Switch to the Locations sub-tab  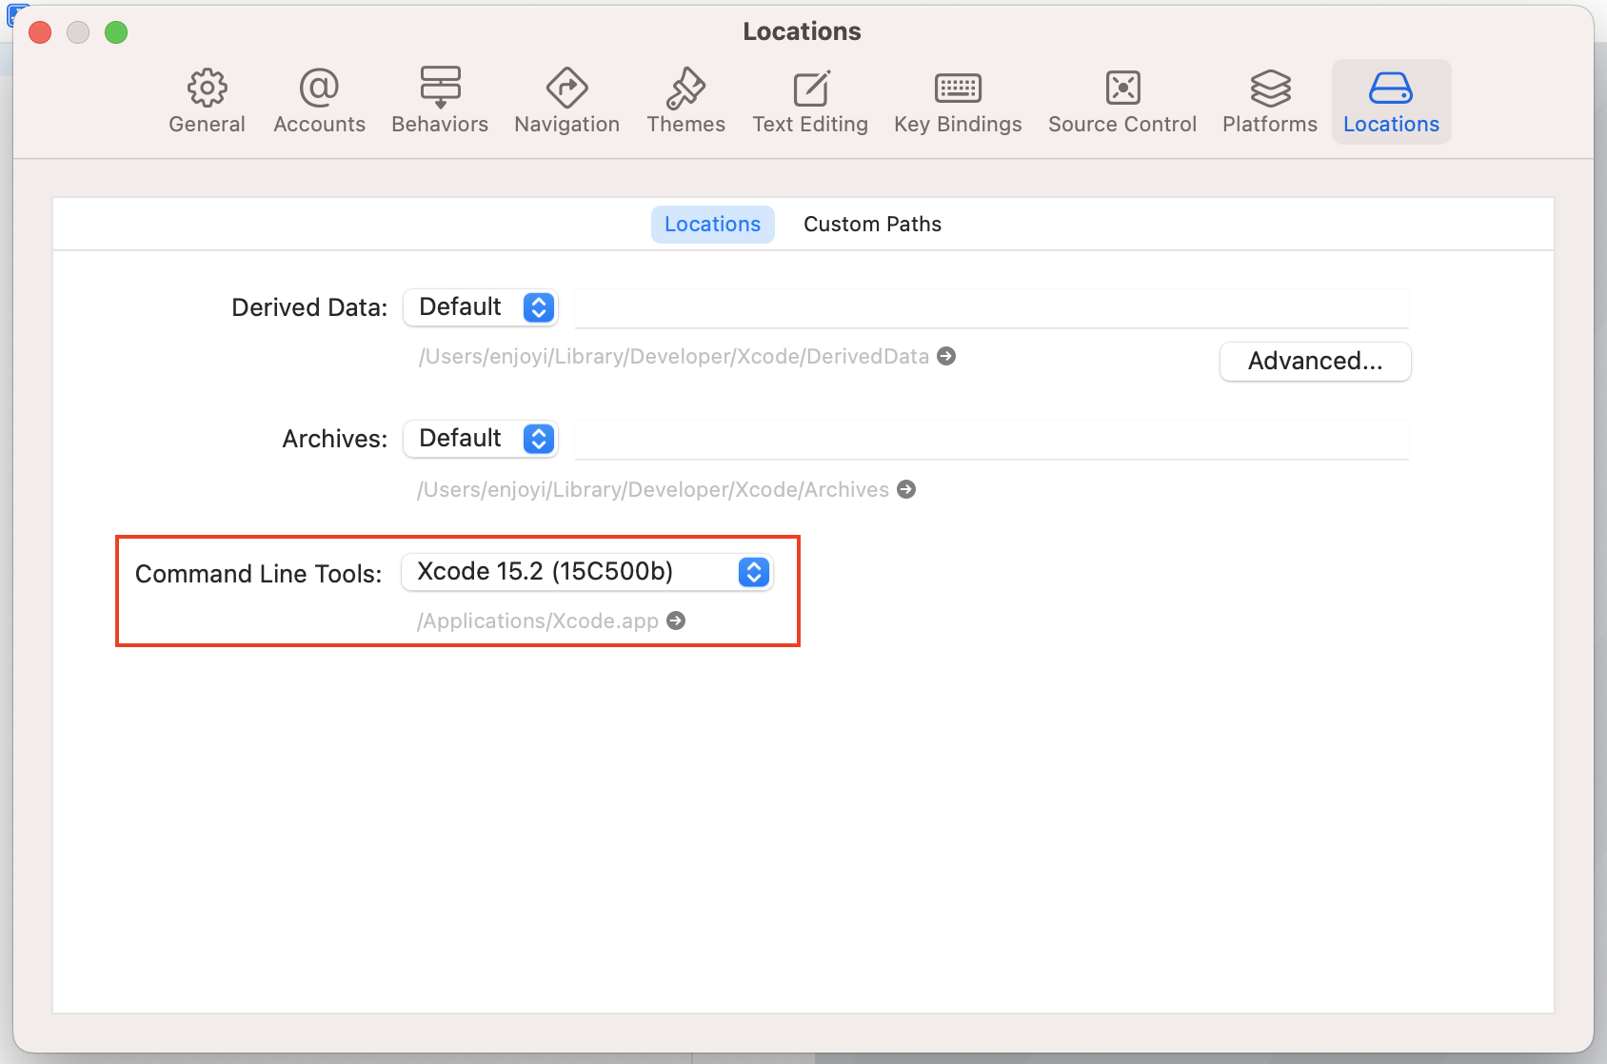point(712,225)
